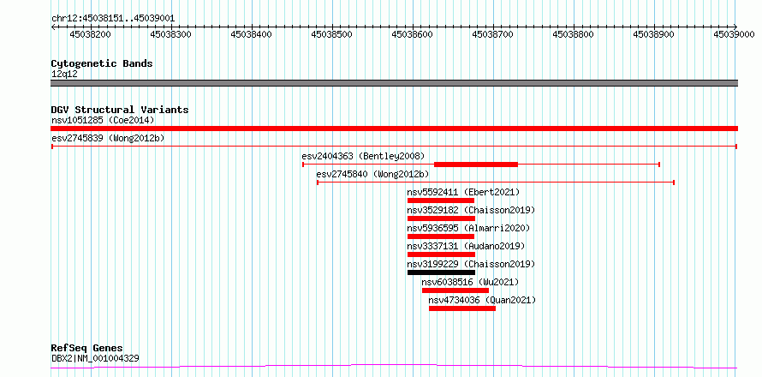
Task: Click the nsv1051285 (Coe2014) label
Action: coord(103,120)
